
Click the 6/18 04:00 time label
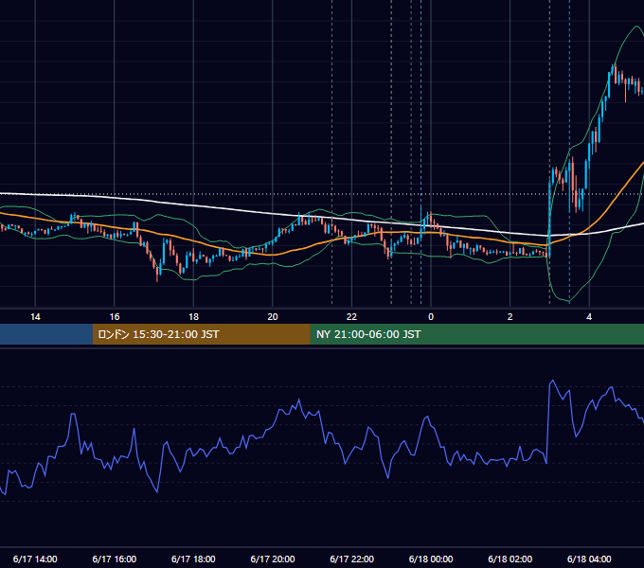(589, 559)
